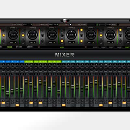
Task: Open Channel 5 Mic input type dropdown
Action: tap(71, 42)
